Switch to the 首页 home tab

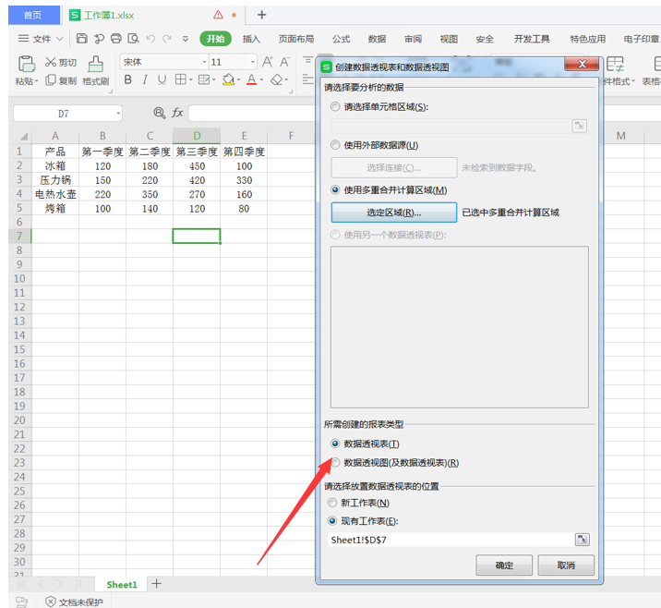click(32, 15)
